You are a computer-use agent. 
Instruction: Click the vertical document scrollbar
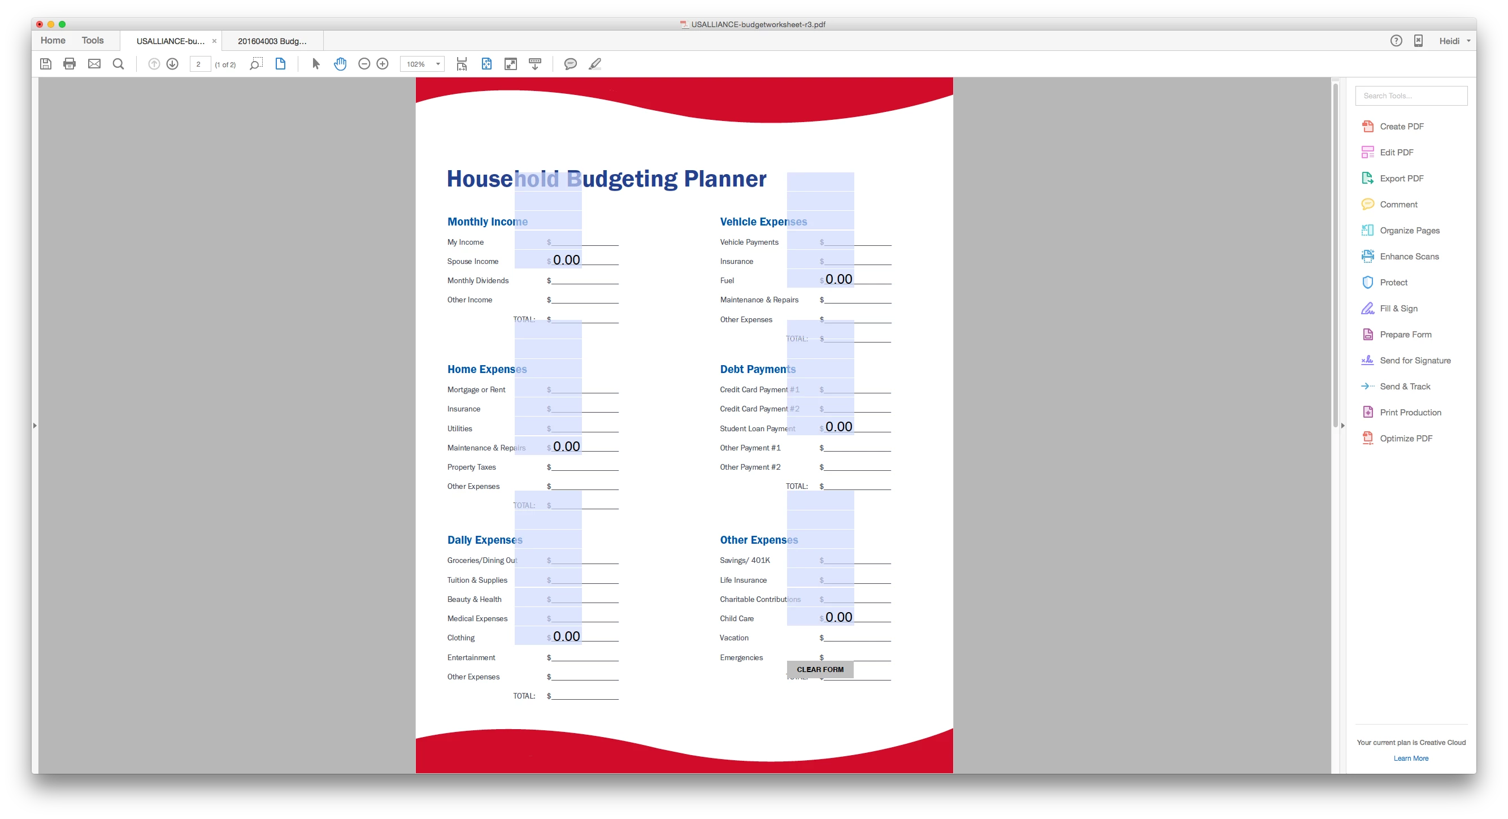click(x=1335, y=255)
